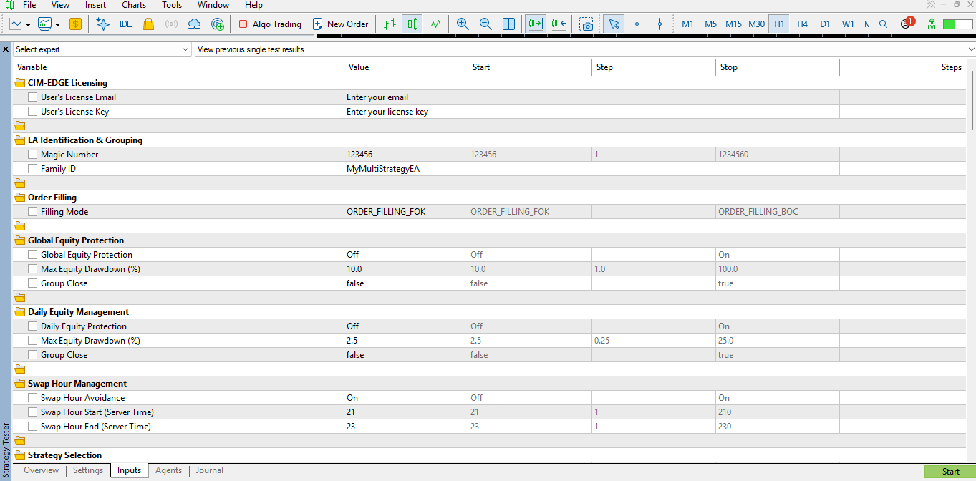Click Enter your license key field
The image size is (976, 481).
591,112
